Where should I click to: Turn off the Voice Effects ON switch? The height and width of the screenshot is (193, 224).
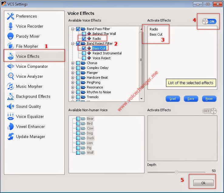tap(209, 22)
